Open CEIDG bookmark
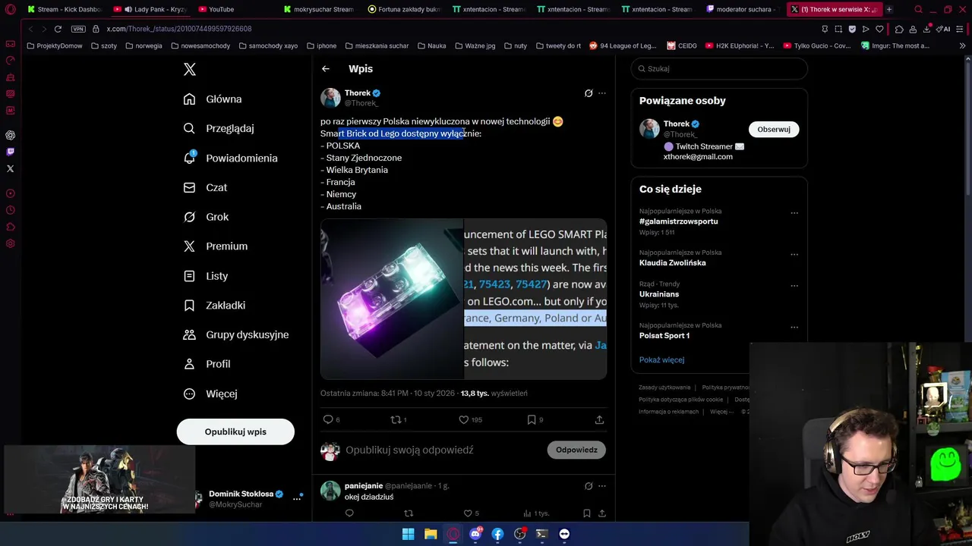The image size is (972, 546). 682,45
